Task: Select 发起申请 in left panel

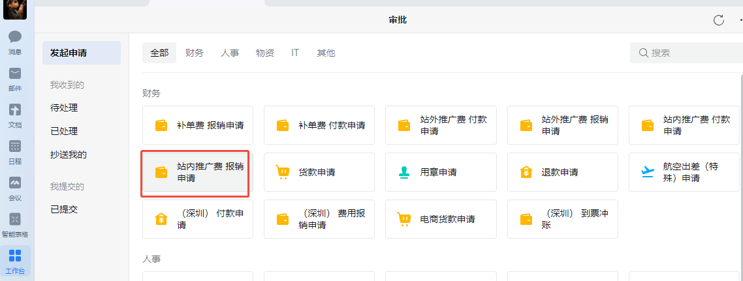Action: pyautogui.click(x=69, y=53)
